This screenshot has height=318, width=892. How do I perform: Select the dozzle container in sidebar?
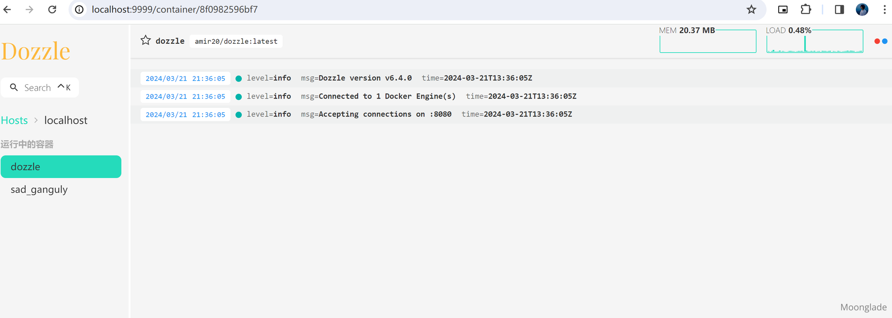61,167
